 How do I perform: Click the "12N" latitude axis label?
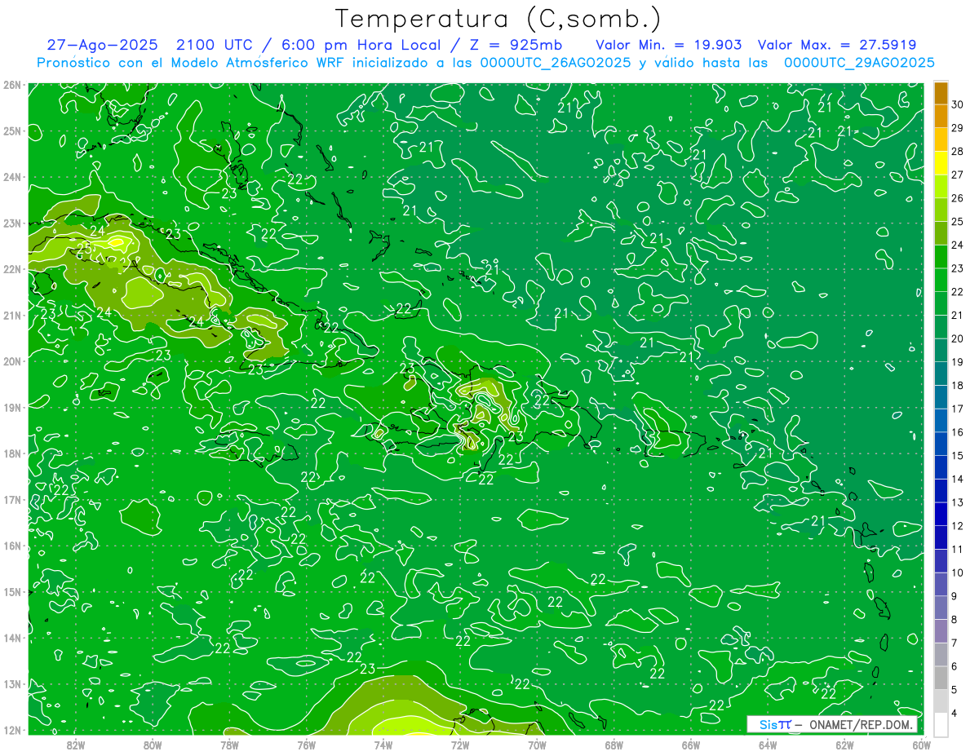[x=12, y=729]
